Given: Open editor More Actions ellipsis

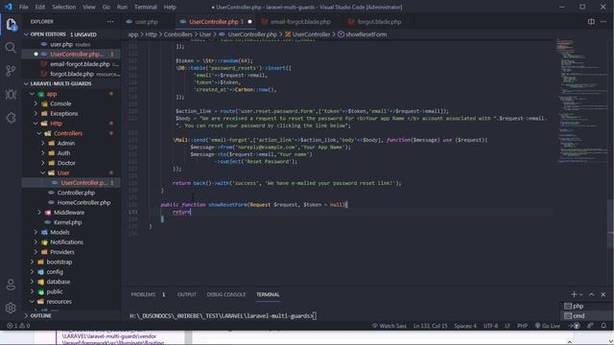Looking at the screenshot, I should click(x=603, y=21).
